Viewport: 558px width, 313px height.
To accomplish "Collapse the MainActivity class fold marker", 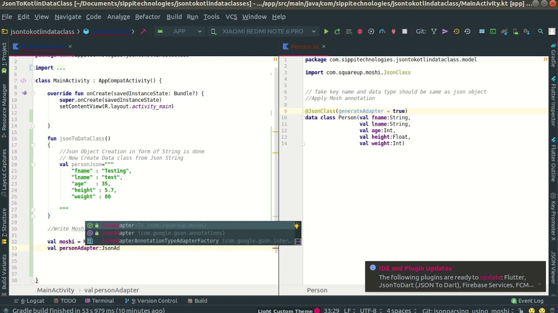I will tap(32, 80).
